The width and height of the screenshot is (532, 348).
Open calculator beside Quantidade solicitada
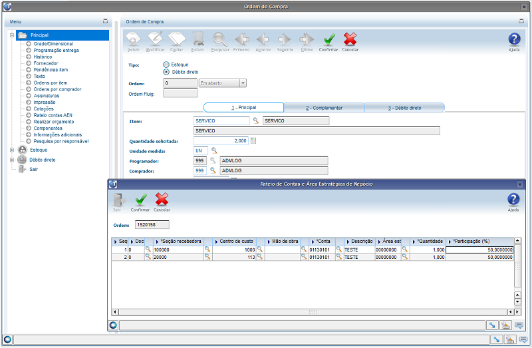[x=253, y=140]
